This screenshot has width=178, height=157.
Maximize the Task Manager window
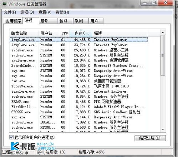[x=153, y=3]
